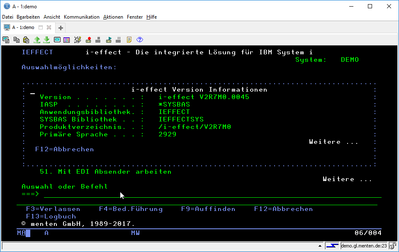Click the host address demo.gl.menten.de:23
This screenshot has height=252, width=399.
[364, 246]
